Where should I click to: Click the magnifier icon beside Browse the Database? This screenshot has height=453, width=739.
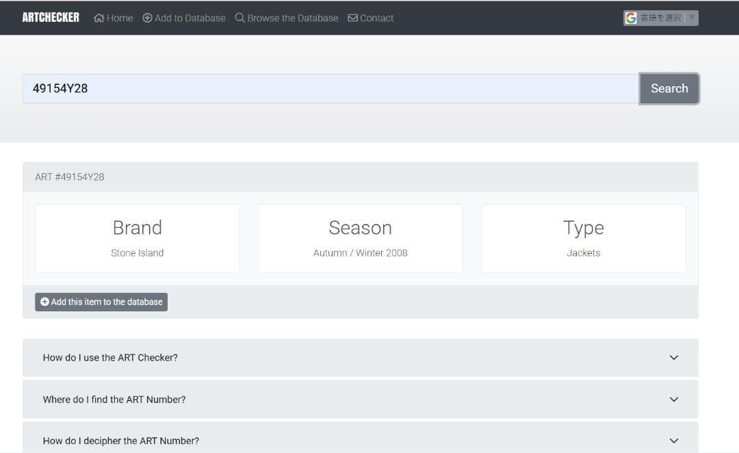pos(239,18)
